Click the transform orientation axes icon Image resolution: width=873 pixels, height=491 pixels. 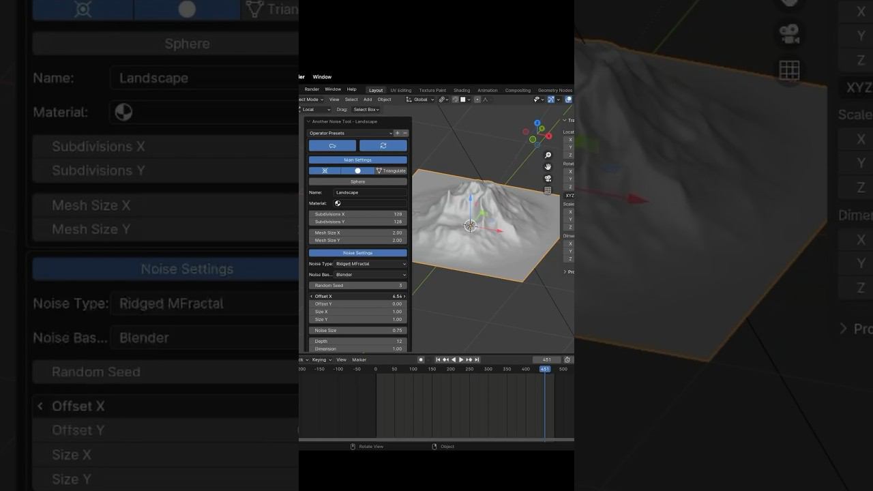click(409, 100)
